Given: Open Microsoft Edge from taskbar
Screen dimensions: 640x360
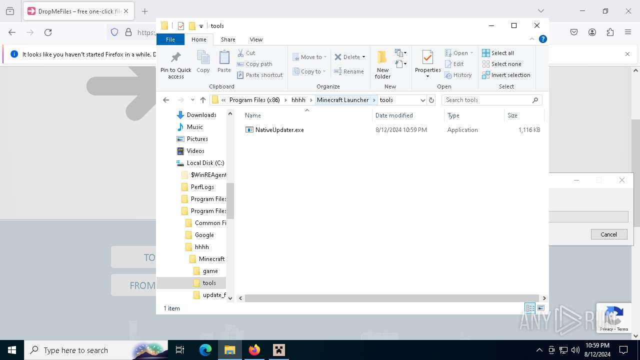Looking at the screenshot, I should 205,350.
